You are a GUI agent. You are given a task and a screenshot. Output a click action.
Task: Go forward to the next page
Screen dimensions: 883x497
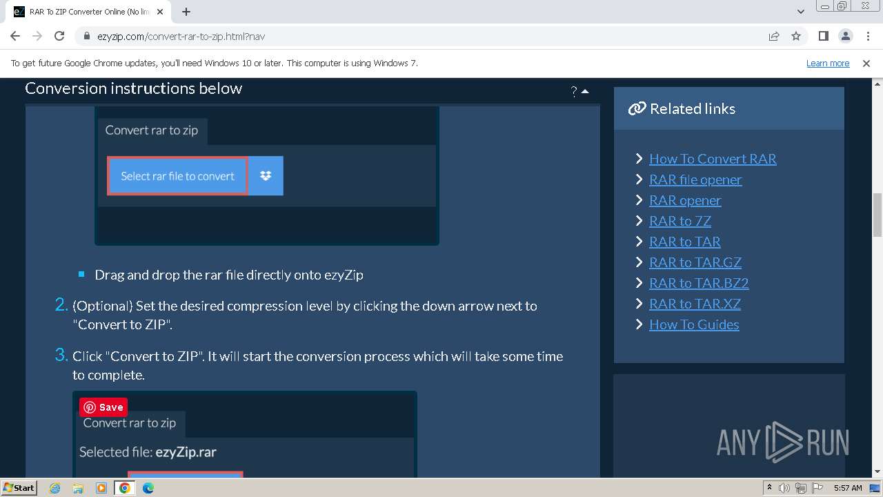[x=37, y=36]
